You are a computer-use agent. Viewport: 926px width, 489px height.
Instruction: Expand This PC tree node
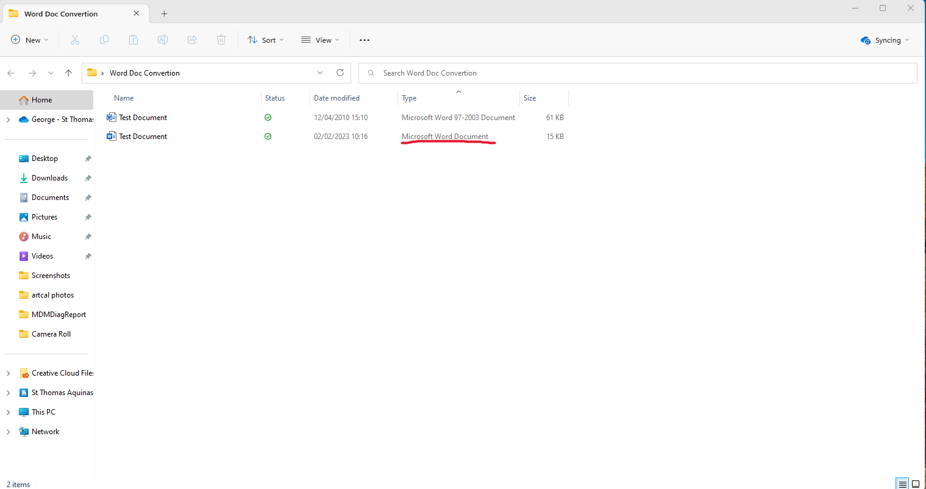coord(8,412)
